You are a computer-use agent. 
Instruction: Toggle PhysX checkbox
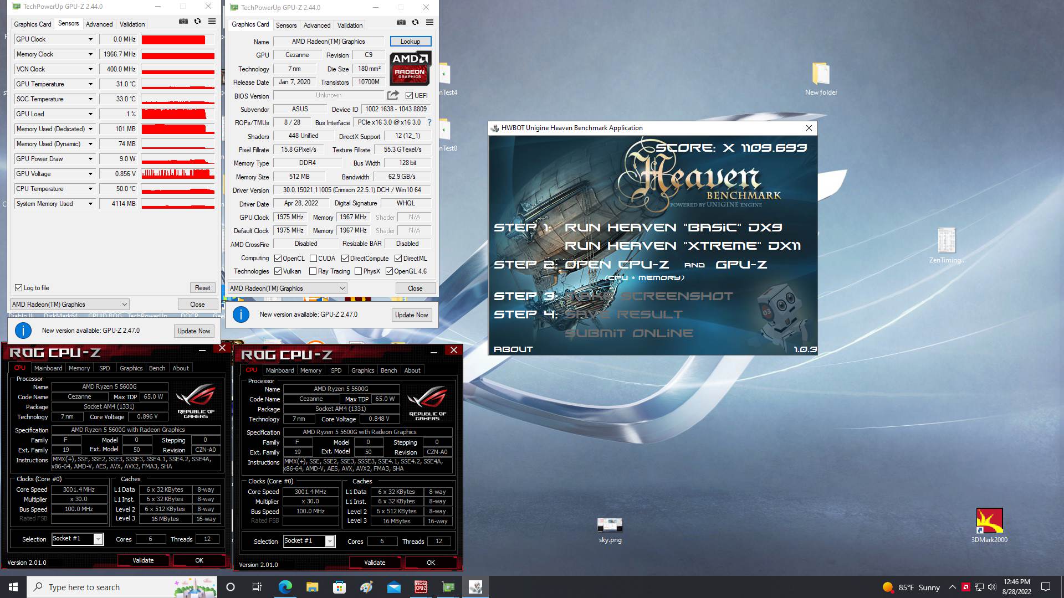click(358, 271)
